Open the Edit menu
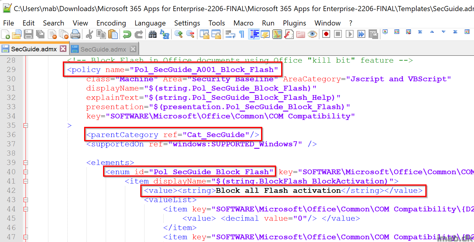 (x=29, y=23)
